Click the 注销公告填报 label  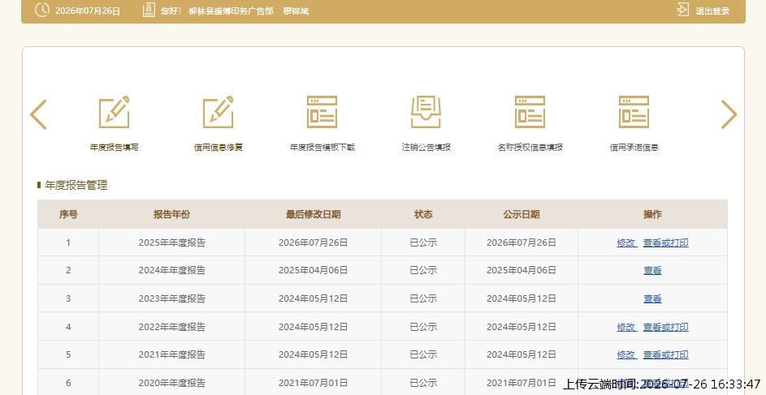click(426, 148)
